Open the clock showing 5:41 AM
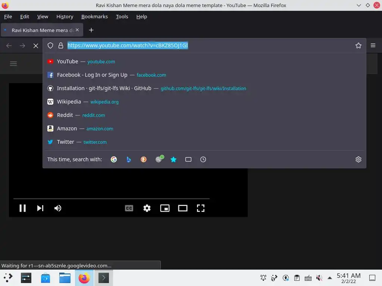 coord(349,278)
